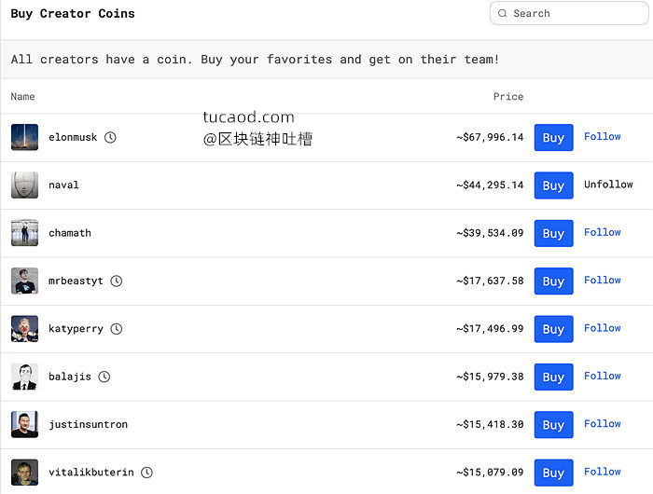Select the ~$15,418.30 price value
The height and width of the screenshot is (494, 653).
(x=490, y=424)
